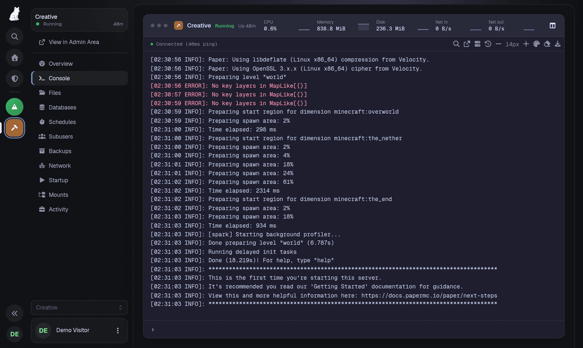Viewport: 583px width, 348px height.
Task: Clear console with the eraser icon
Action: pos(547,44)
